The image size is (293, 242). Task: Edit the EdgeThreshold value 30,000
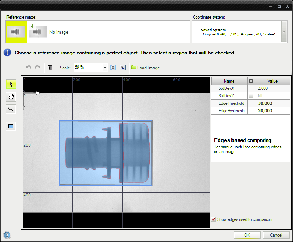pyautogui.click(x=273, y=103)
